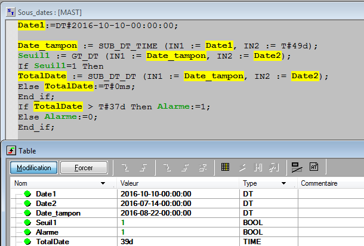364x246 pixels.
Task: Select the TotalDate variable row
Action: click(x=53, y=242)
